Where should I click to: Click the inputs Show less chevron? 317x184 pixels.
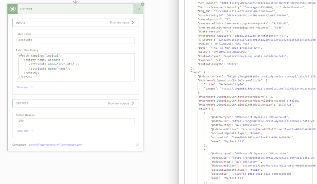(x=32, y=87)
